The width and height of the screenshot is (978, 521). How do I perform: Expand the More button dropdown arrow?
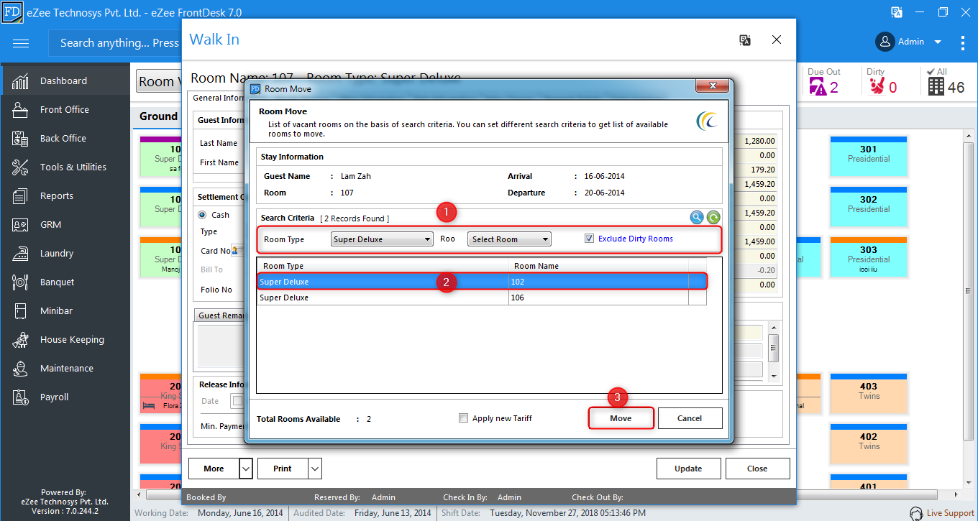pos(246,469)
